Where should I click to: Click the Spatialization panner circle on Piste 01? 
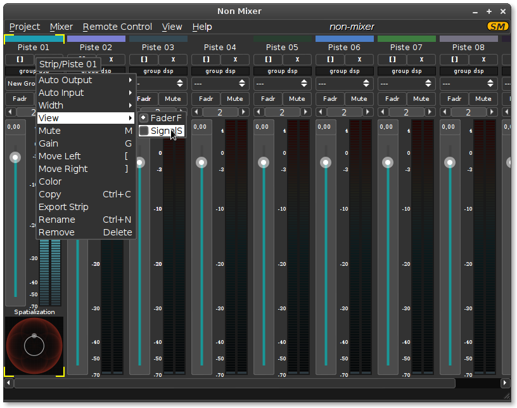click(x=34, y=346)
